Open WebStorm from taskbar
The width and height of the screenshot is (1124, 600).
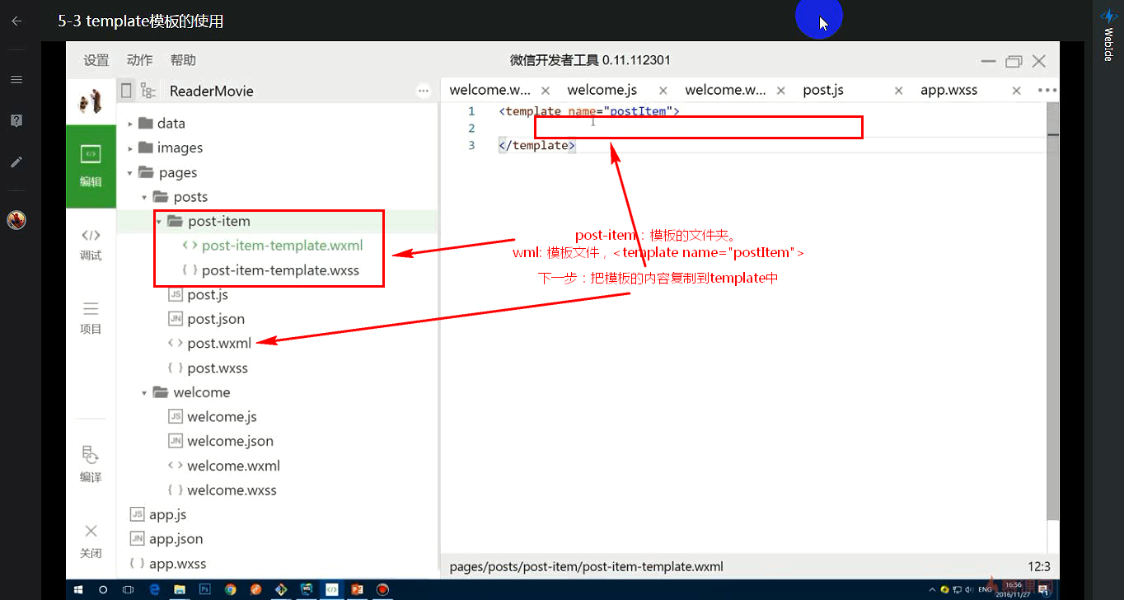(307, 589)
